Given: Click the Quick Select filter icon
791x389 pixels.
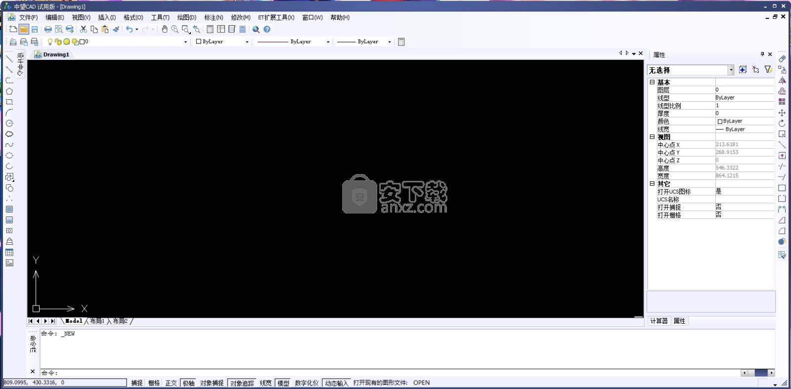Looking at the screenshot, I should (x=768, y=70).
